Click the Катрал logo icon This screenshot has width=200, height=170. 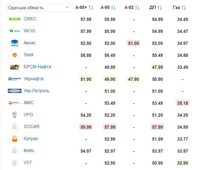coord(15,139)
